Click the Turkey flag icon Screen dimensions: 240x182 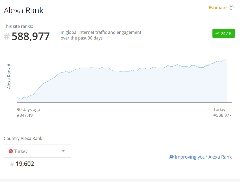[11, 151]
